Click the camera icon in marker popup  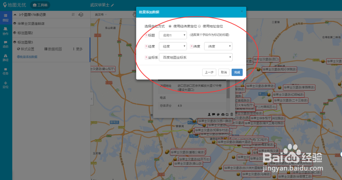click(x=223, y=114)
